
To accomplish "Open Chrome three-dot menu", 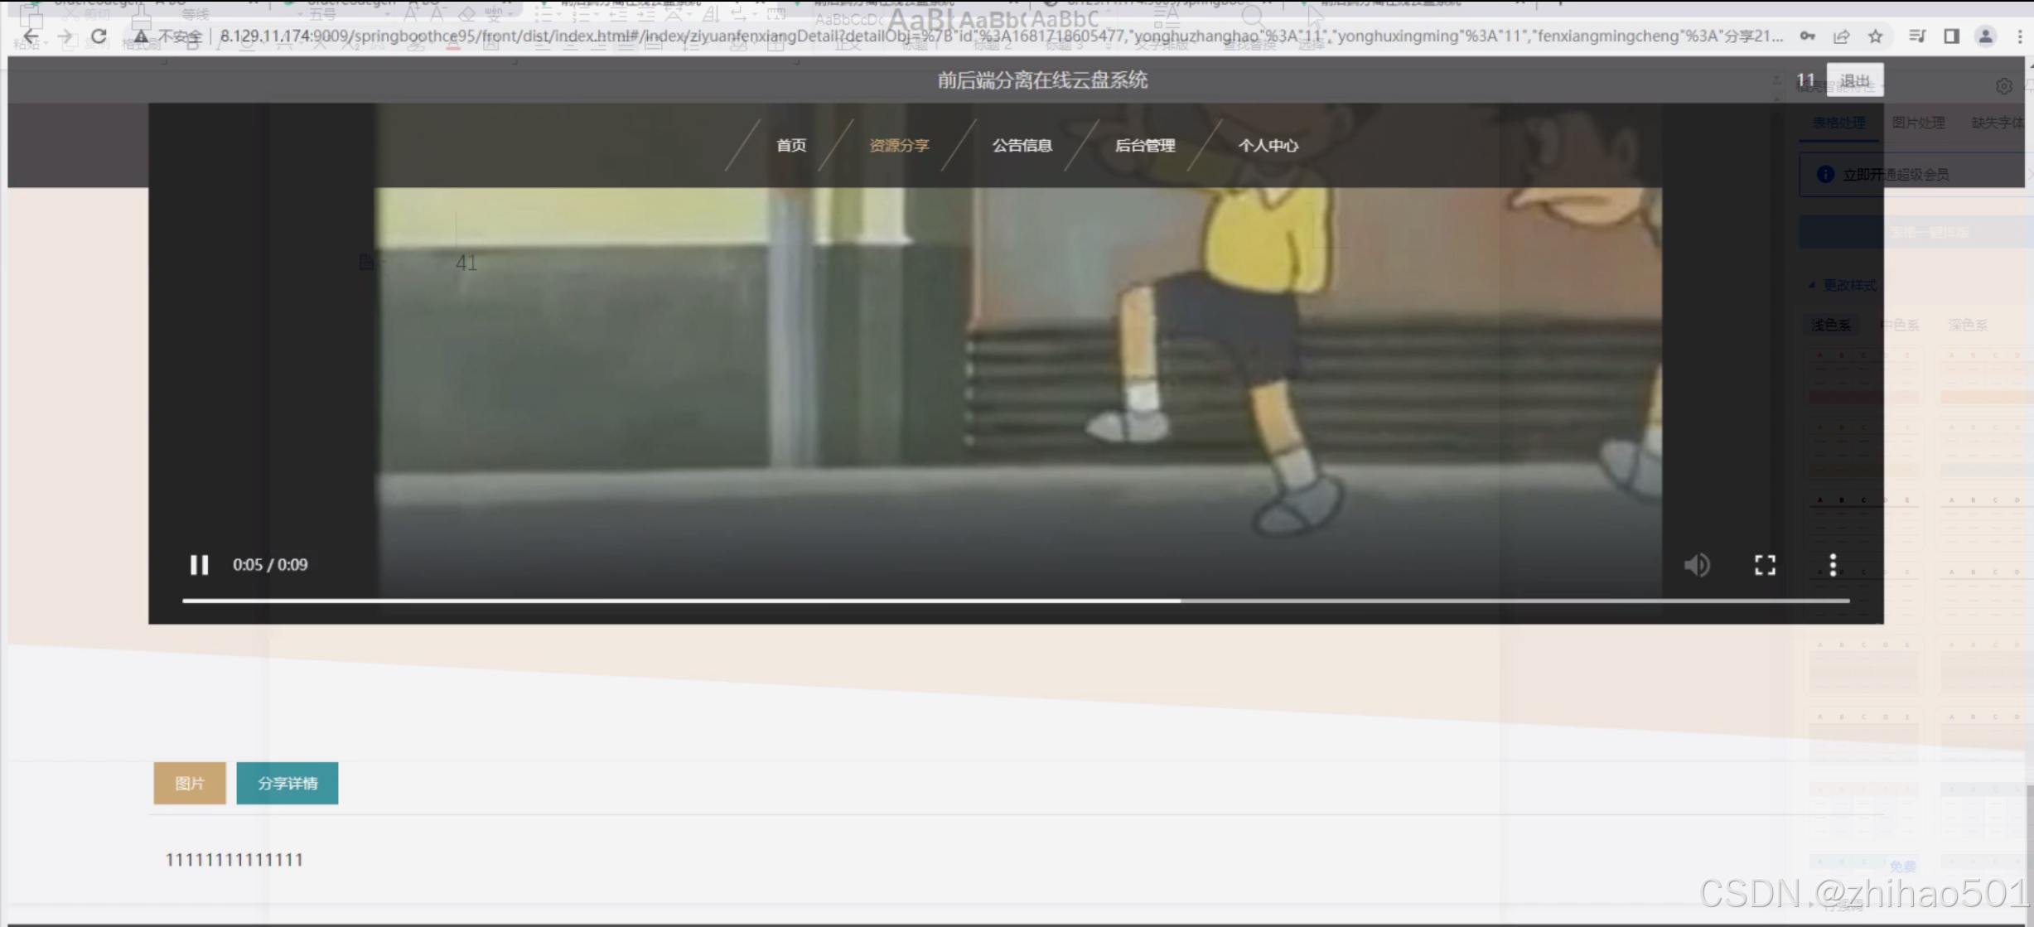I will [x=2020, y=36].
